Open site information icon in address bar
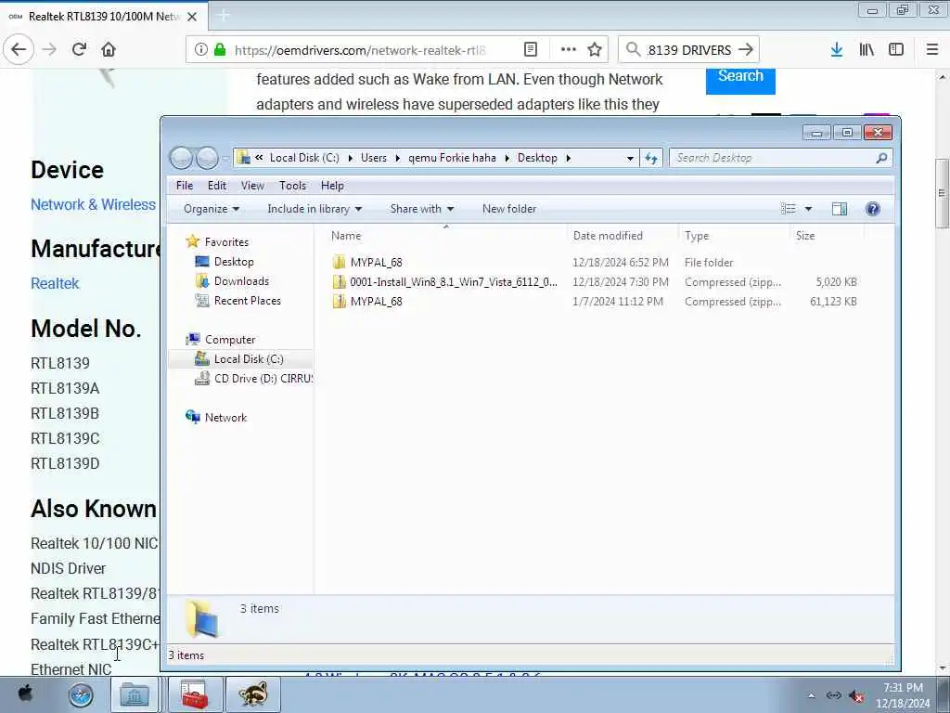Image resolution: width=950 pixels, height=713 pixels. 200,50
